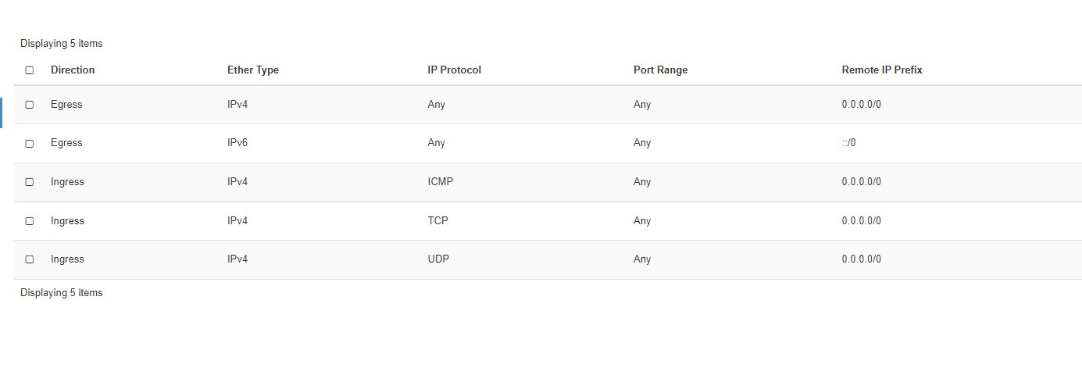Viewport: 1082px width, 386px height.
Task: Sort by the Direction column header
Action: pos(73,70)
